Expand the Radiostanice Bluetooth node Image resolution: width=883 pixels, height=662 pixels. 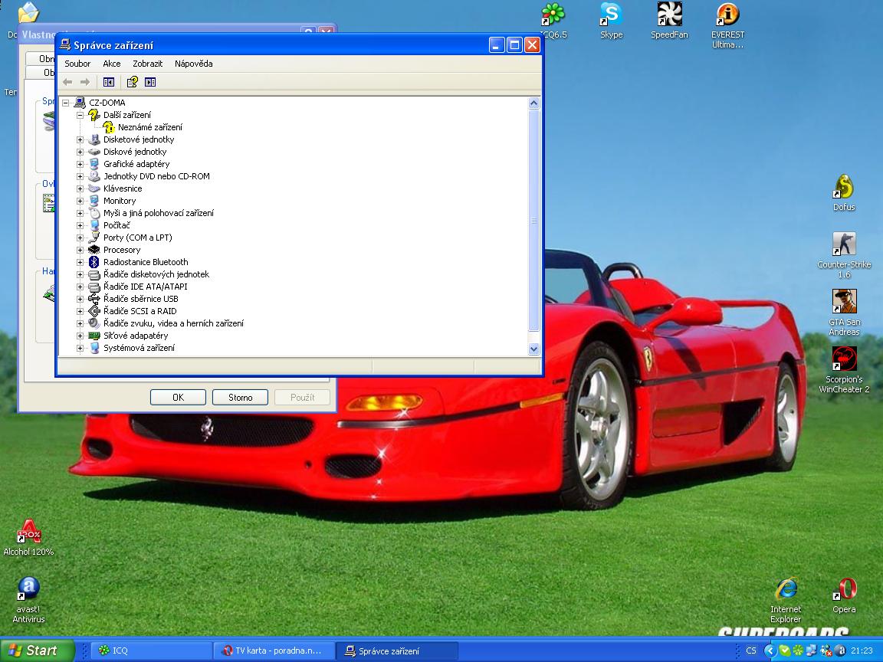(x=80, y=262)
